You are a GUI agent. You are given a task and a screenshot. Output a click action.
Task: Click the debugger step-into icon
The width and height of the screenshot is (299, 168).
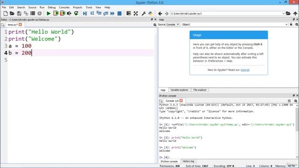click(x=99, y=14)
